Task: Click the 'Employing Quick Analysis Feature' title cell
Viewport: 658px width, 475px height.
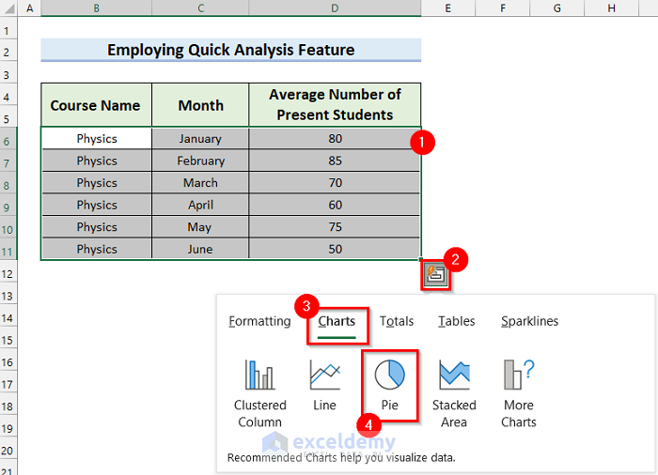Action: pyautogui.click(x=231, y=51)
